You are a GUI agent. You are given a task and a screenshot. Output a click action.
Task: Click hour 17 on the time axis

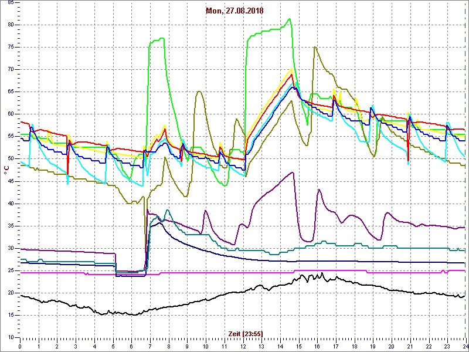[335, 346]
